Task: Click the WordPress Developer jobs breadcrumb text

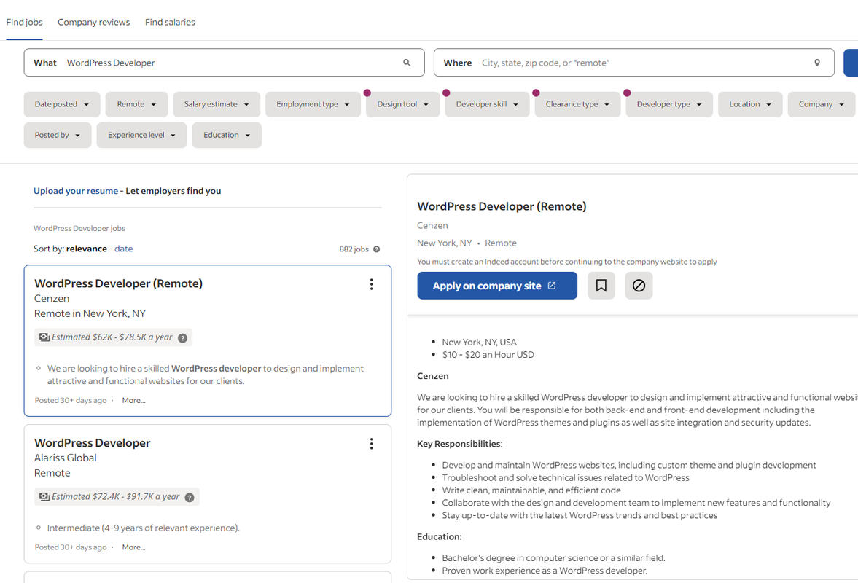Action: tap(79, 229)
